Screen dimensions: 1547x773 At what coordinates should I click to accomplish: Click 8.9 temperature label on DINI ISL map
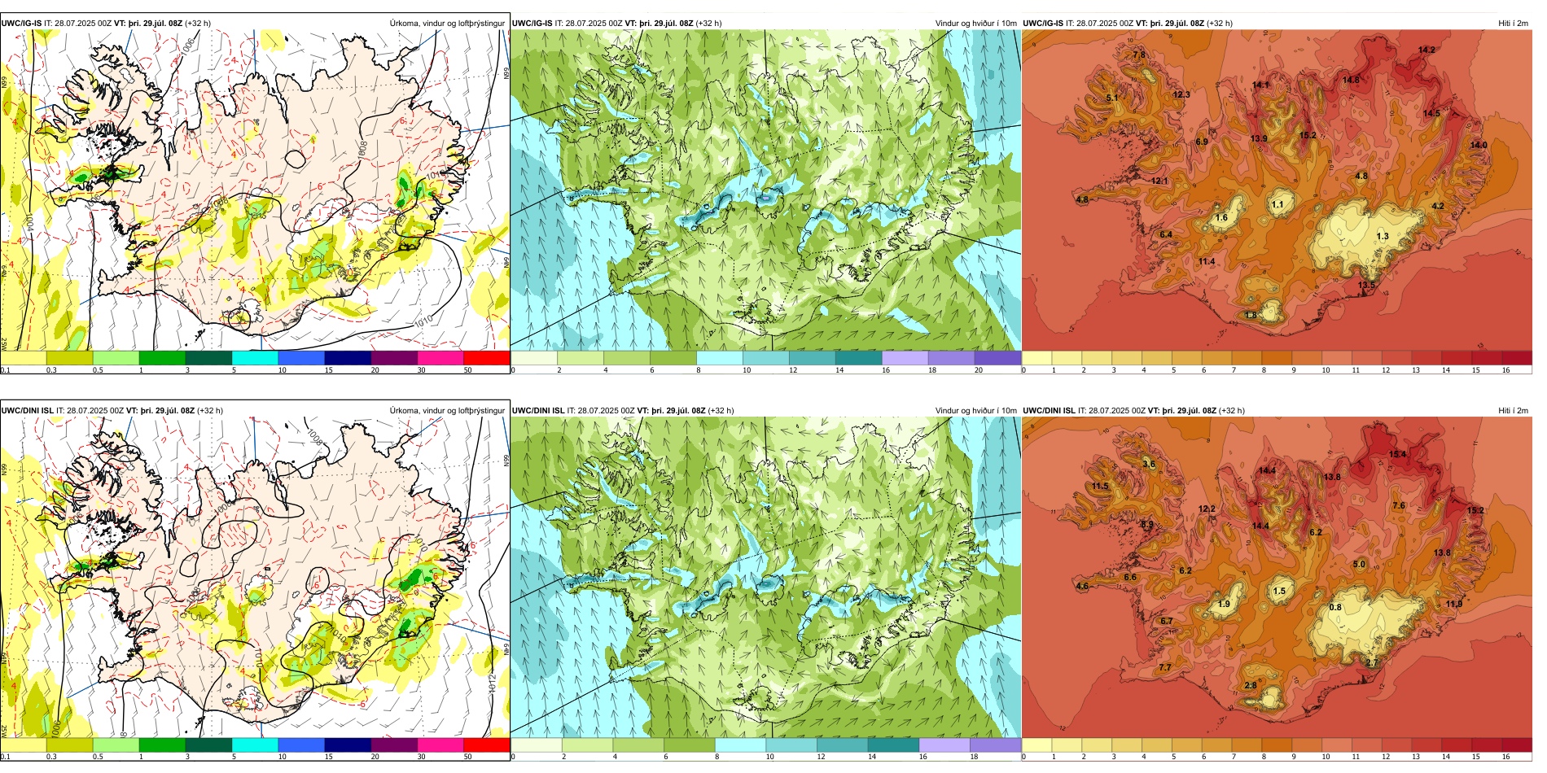click(x=1147, y=524)
